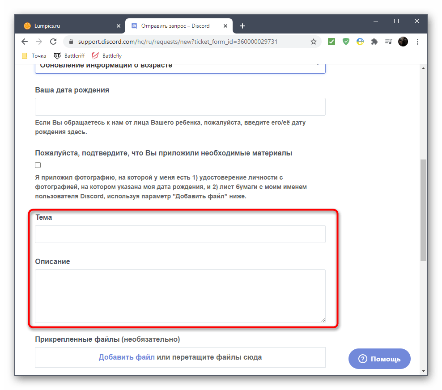Reload the Discord support page

[x=53, y=42]
